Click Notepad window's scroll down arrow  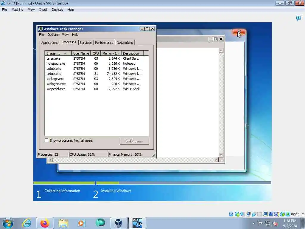(x=221, y=155)
